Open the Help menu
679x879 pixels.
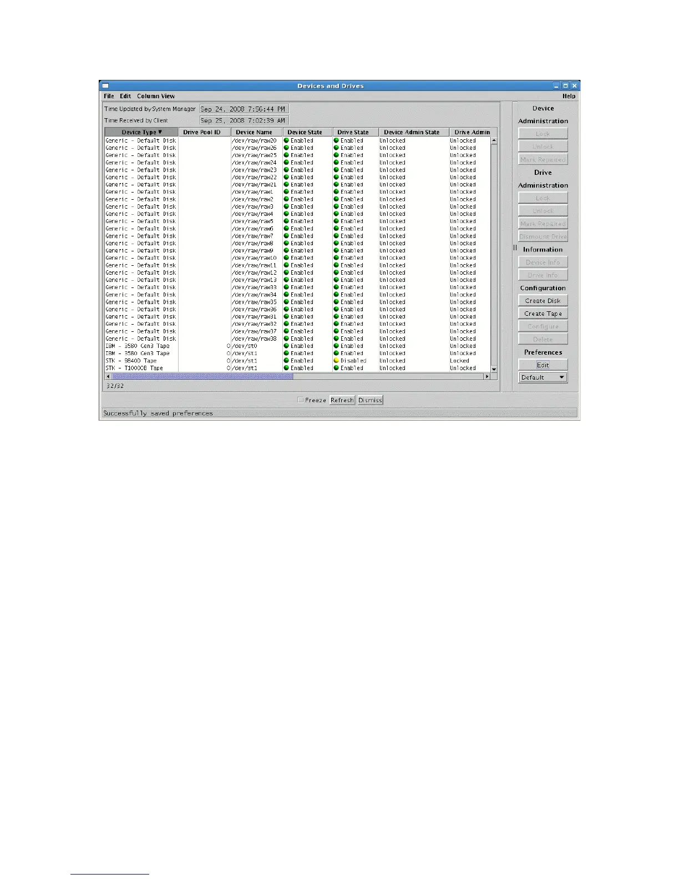point(569,96)
